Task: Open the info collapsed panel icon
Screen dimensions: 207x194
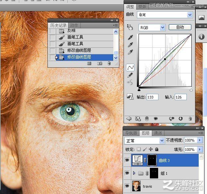Action: coord(201,36)
